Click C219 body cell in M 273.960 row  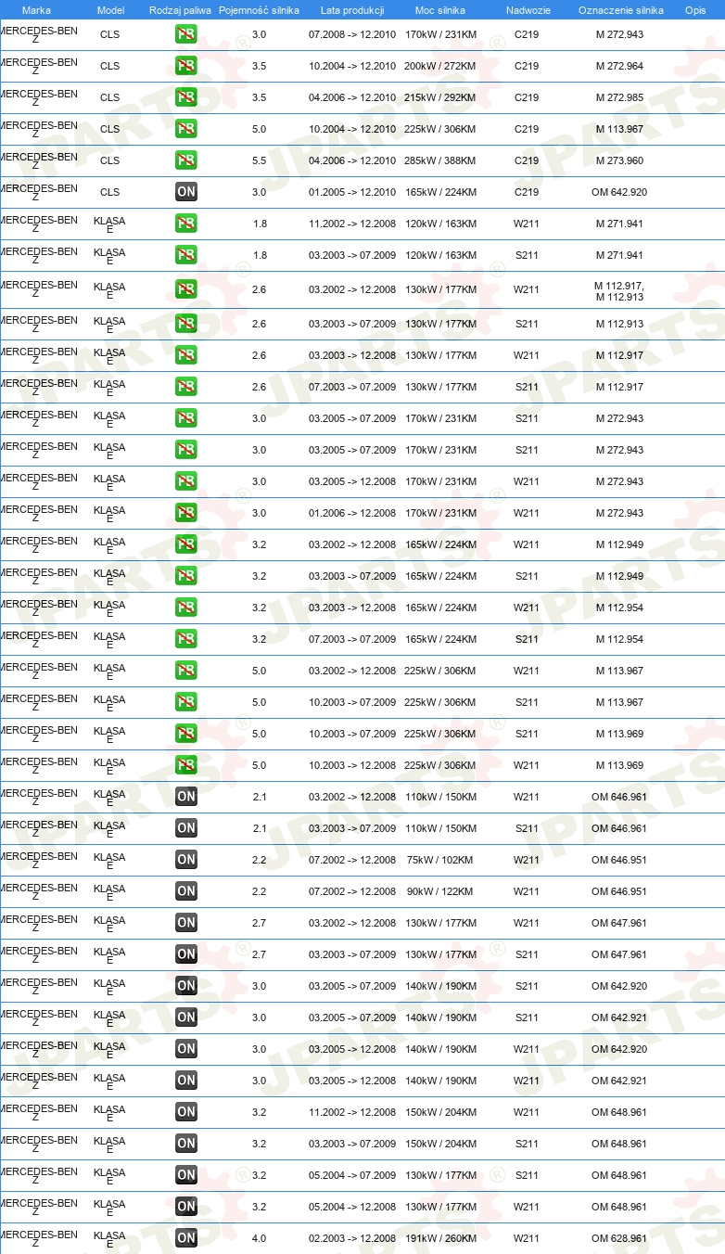click(x=527, y=160)
